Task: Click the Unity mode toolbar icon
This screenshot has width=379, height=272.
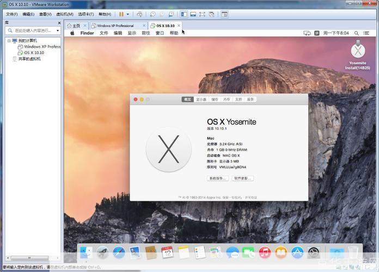Action: click(211, 14)
